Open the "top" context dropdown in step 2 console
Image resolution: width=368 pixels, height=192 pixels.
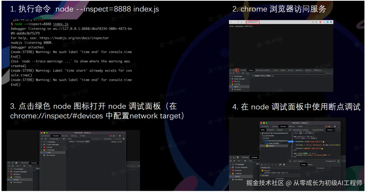[238, 73]
